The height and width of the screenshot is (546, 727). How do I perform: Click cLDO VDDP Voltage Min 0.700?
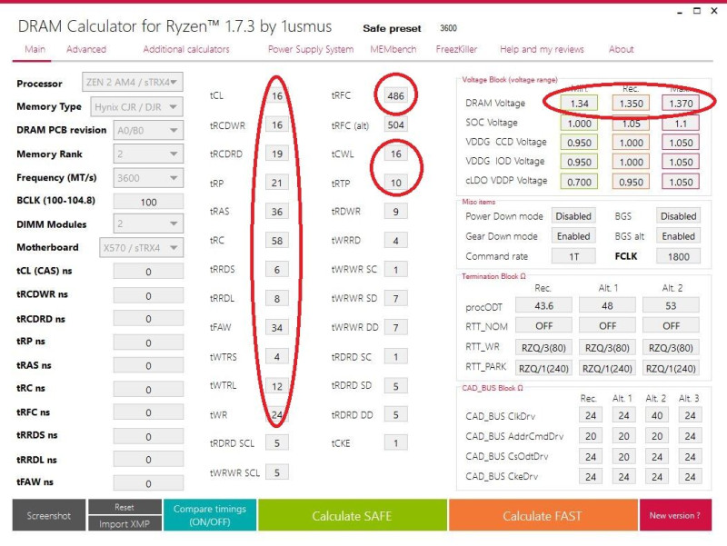580,183
